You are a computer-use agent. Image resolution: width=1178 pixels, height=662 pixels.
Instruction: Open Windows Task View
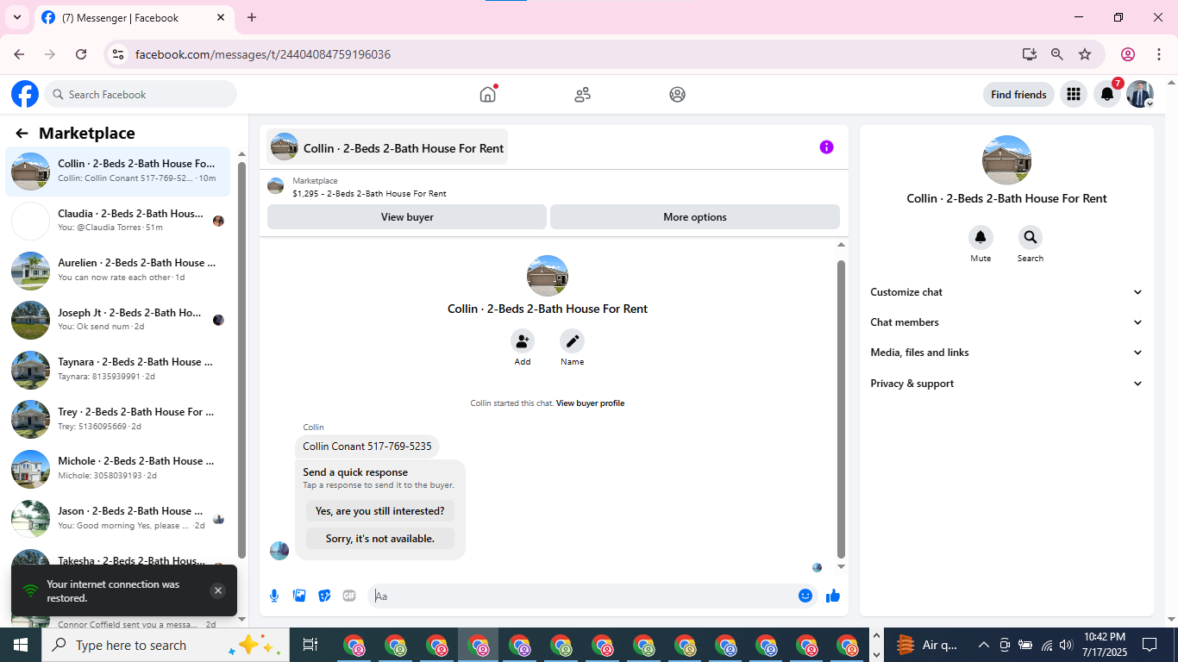pos(310,645)
